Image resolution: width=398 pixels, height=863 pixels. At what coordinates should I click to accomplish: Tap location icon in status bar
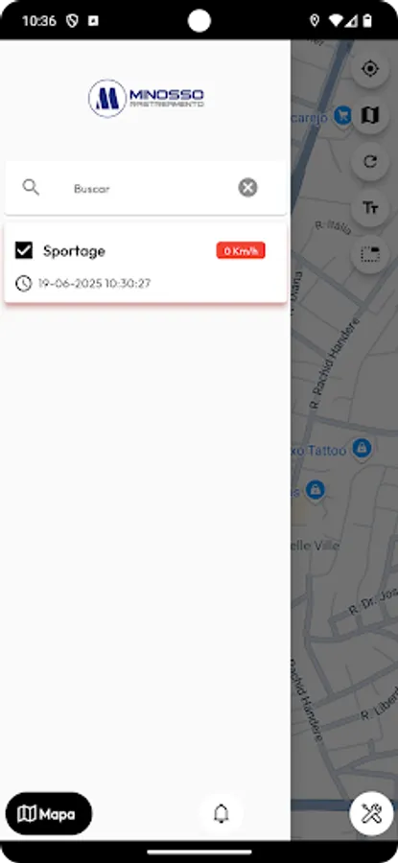pos(315,21)
